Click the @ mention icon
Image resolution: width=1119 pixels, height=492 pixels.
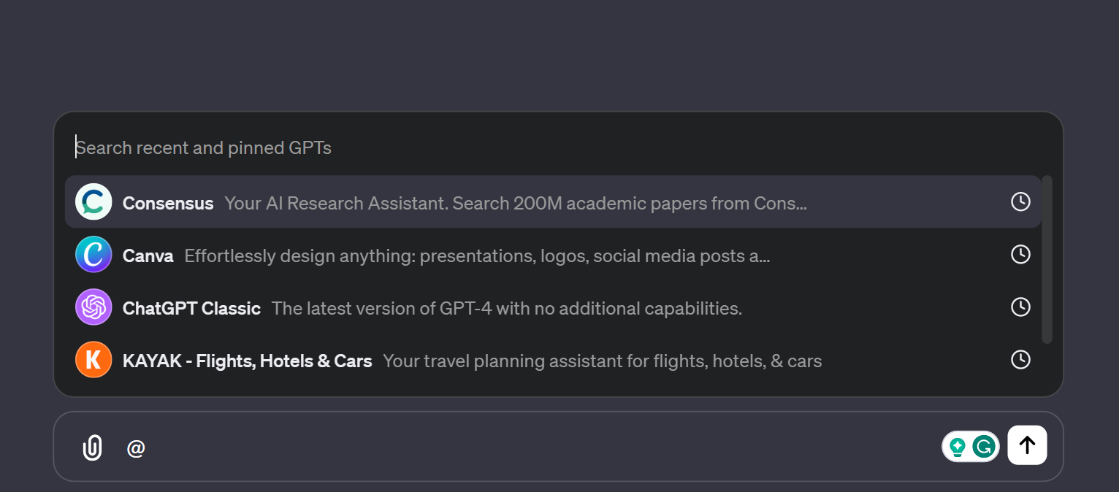pyautogui.click(x=135, y=447)
